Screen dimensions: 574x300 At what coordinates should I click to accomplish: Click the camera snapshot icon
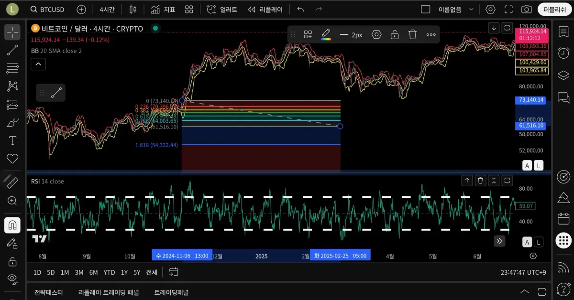point(526,10)
